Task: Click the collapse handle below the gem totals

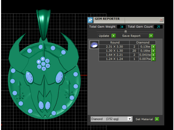Action: 126,31
